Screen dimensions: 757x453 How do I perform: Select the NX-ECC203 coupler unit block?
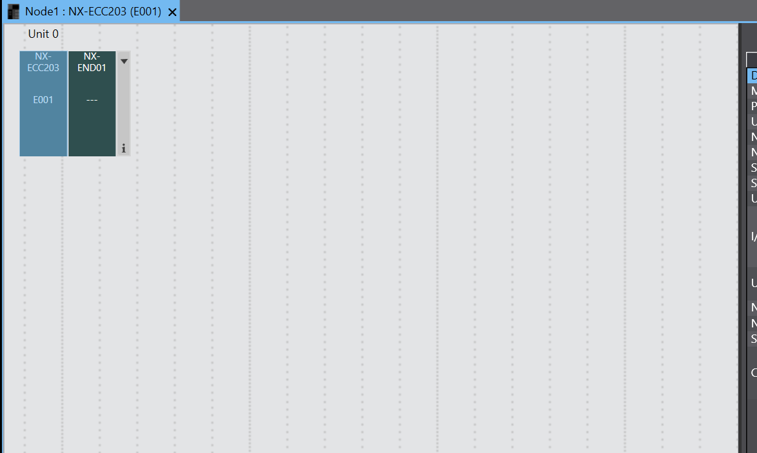click(x=43, y=103)
